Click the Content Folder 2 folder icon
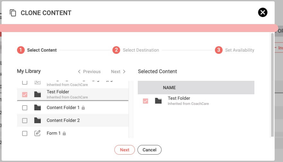 (38, 120)
